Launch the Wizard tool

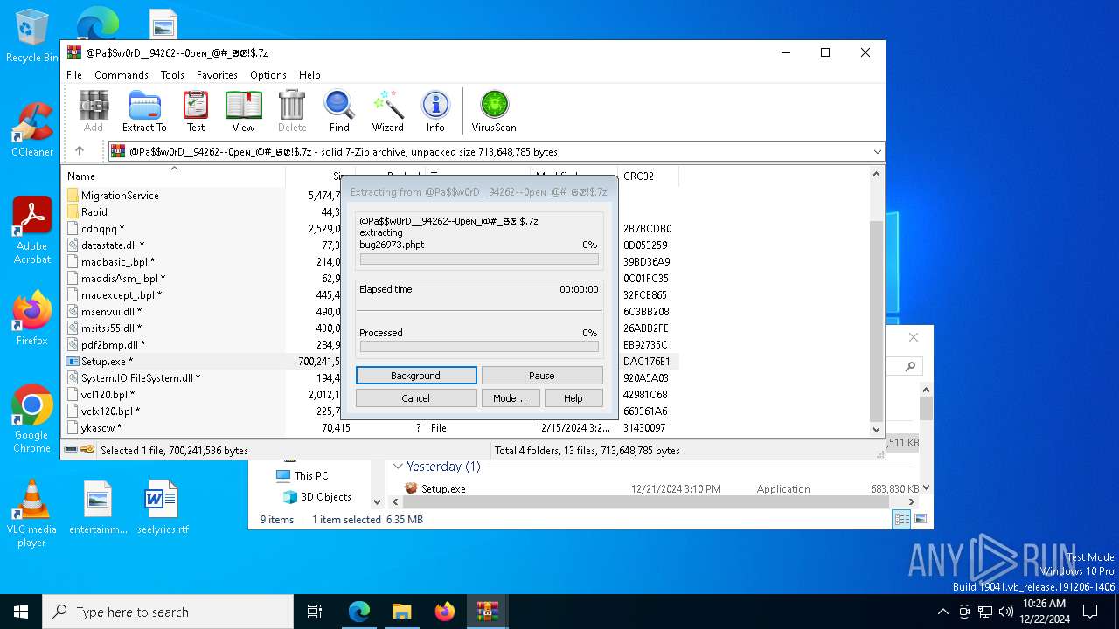[x=387, y=111]
